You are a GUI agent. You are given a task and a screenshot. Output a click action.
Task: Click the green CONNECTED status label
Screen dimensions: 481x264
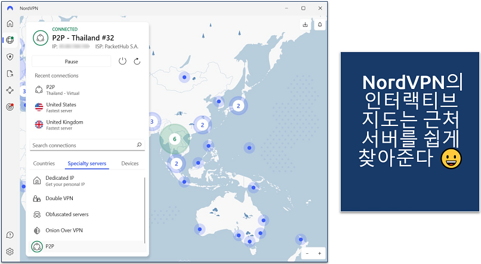coord(64,29)
